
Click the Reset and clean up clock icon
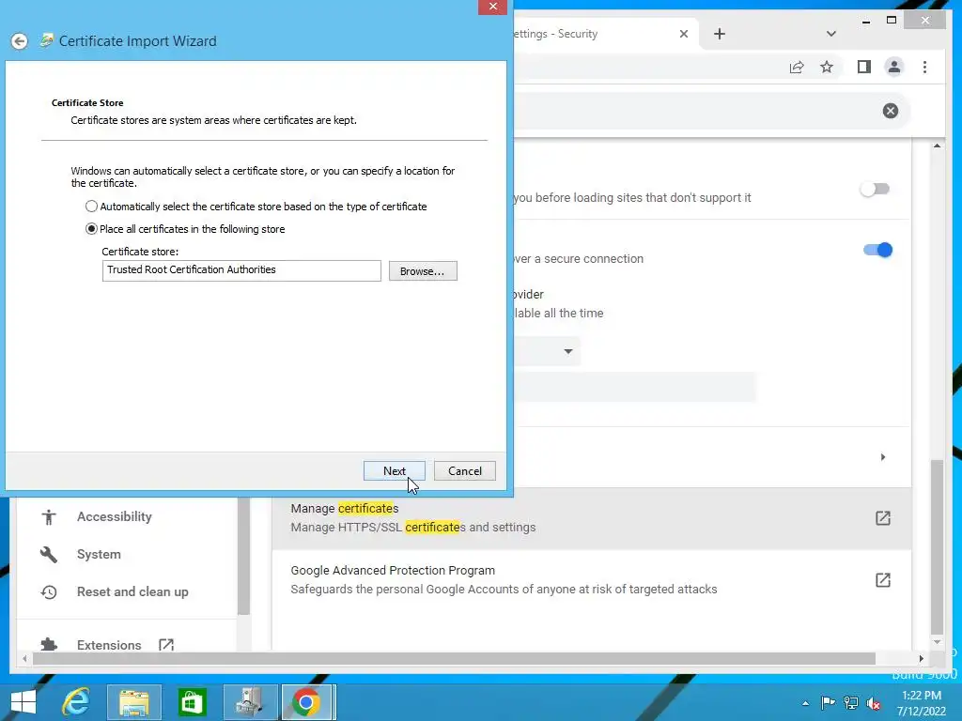coord(49,591)
